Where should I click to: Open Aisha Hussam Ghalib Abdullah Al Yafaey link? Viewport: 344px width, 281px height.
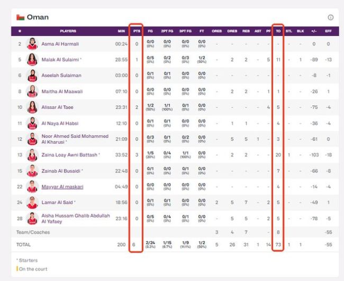(76, 219)
